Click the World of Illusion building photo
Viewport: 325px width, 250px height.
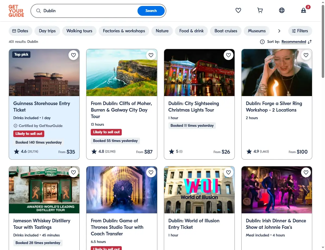click(x=199, y=190)
